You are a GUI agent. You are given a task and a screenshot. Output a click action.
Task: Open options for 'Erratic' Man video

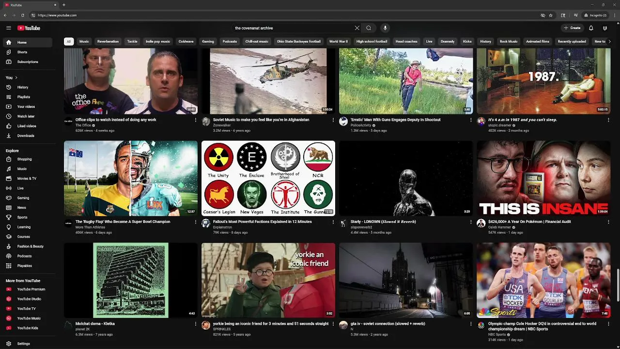[x=471, y=120]
